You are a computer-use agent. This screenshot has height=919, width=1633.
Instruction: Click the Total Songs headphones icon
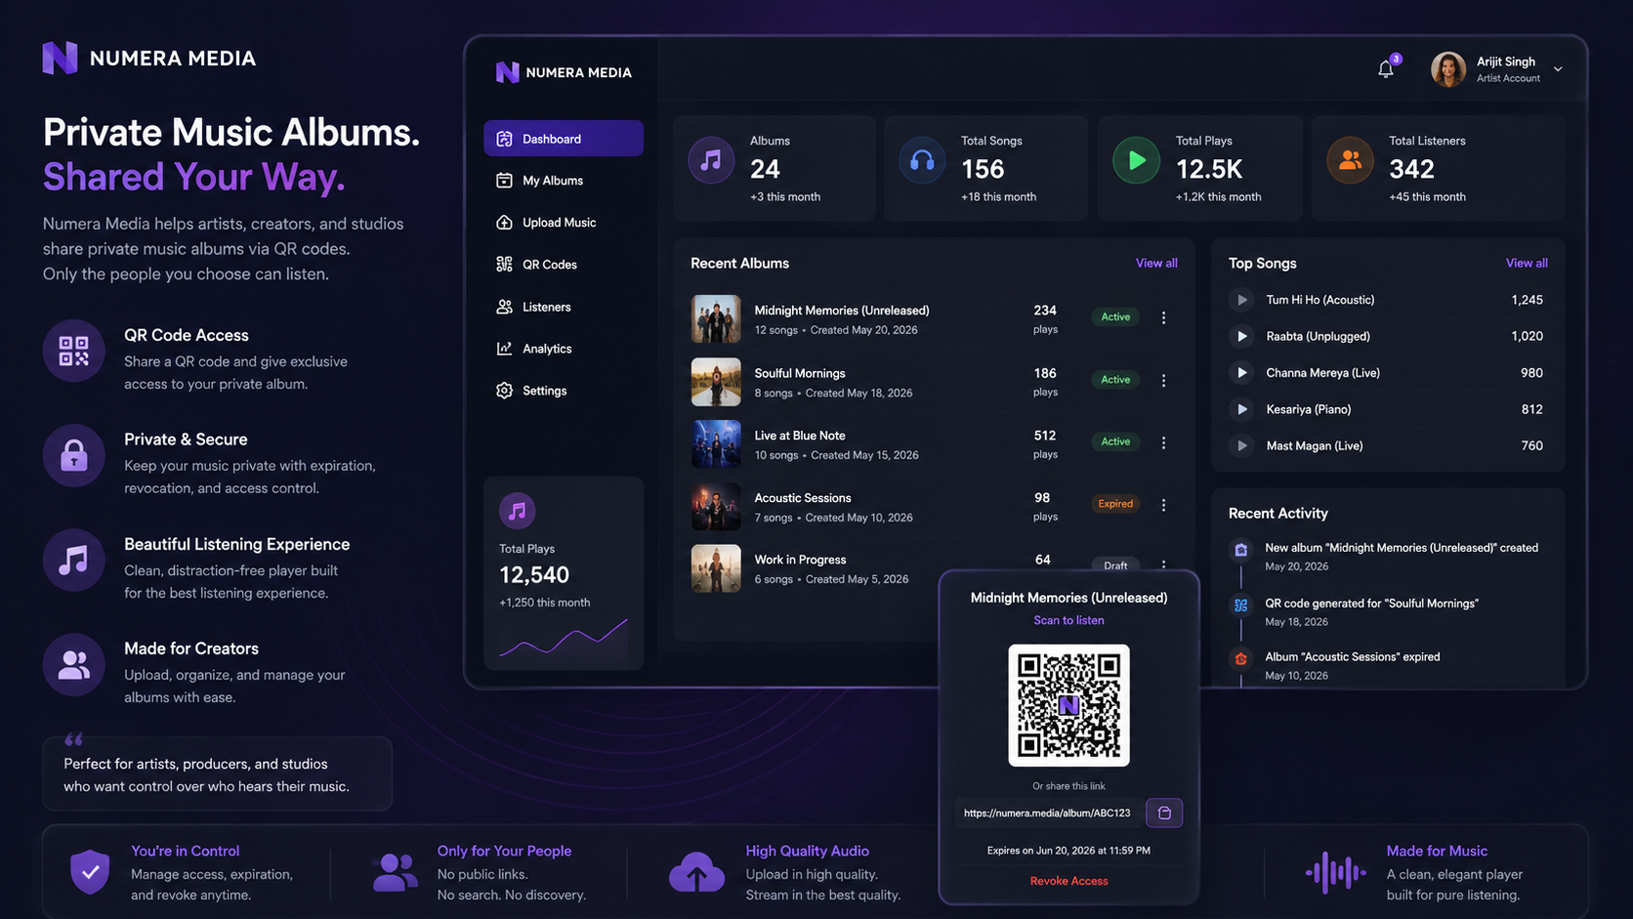tap(922, 160)
